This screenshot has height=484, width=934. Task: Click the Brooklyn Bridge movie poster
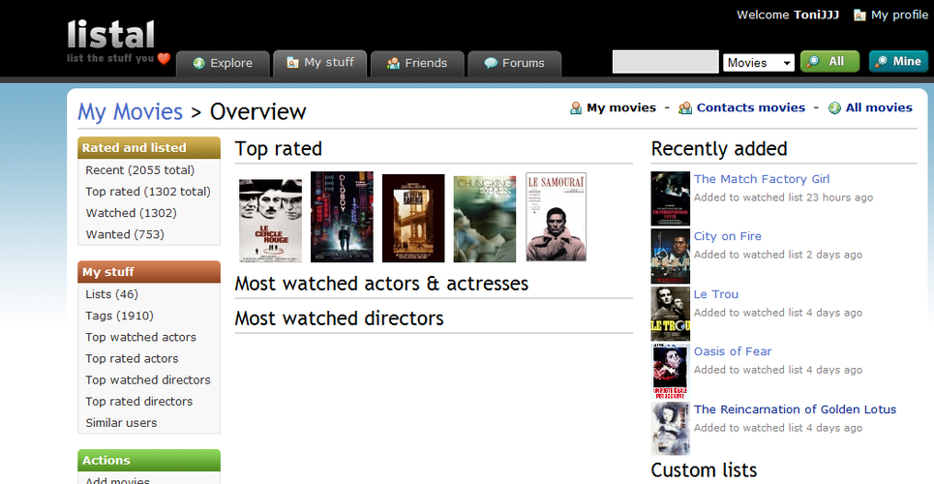(x=413, y=218)
